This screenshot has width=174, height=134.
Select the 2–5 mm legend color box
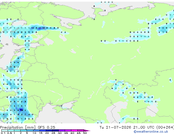coord(24,130)
